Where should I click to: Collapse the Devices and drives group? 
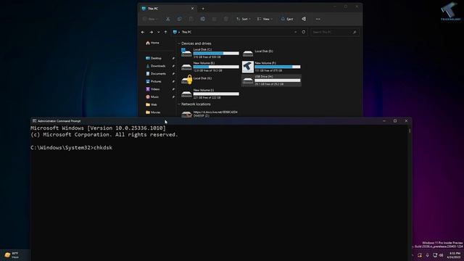(179, 43)
